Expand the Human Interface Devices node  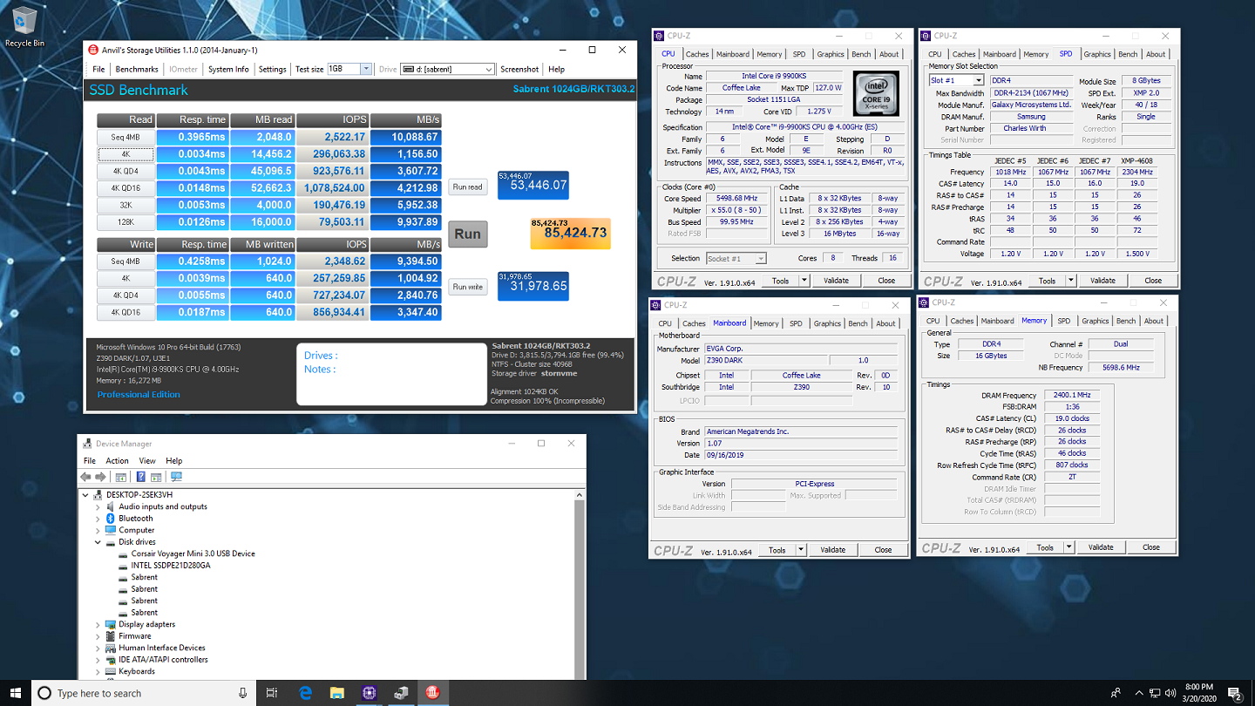coord(98,648)
